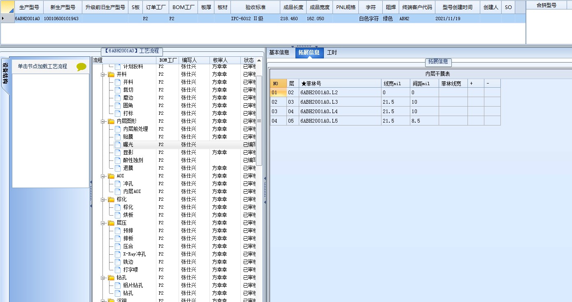Click the ★菲林号 column header
The image size is (572, 302).
tap(340, 84)
